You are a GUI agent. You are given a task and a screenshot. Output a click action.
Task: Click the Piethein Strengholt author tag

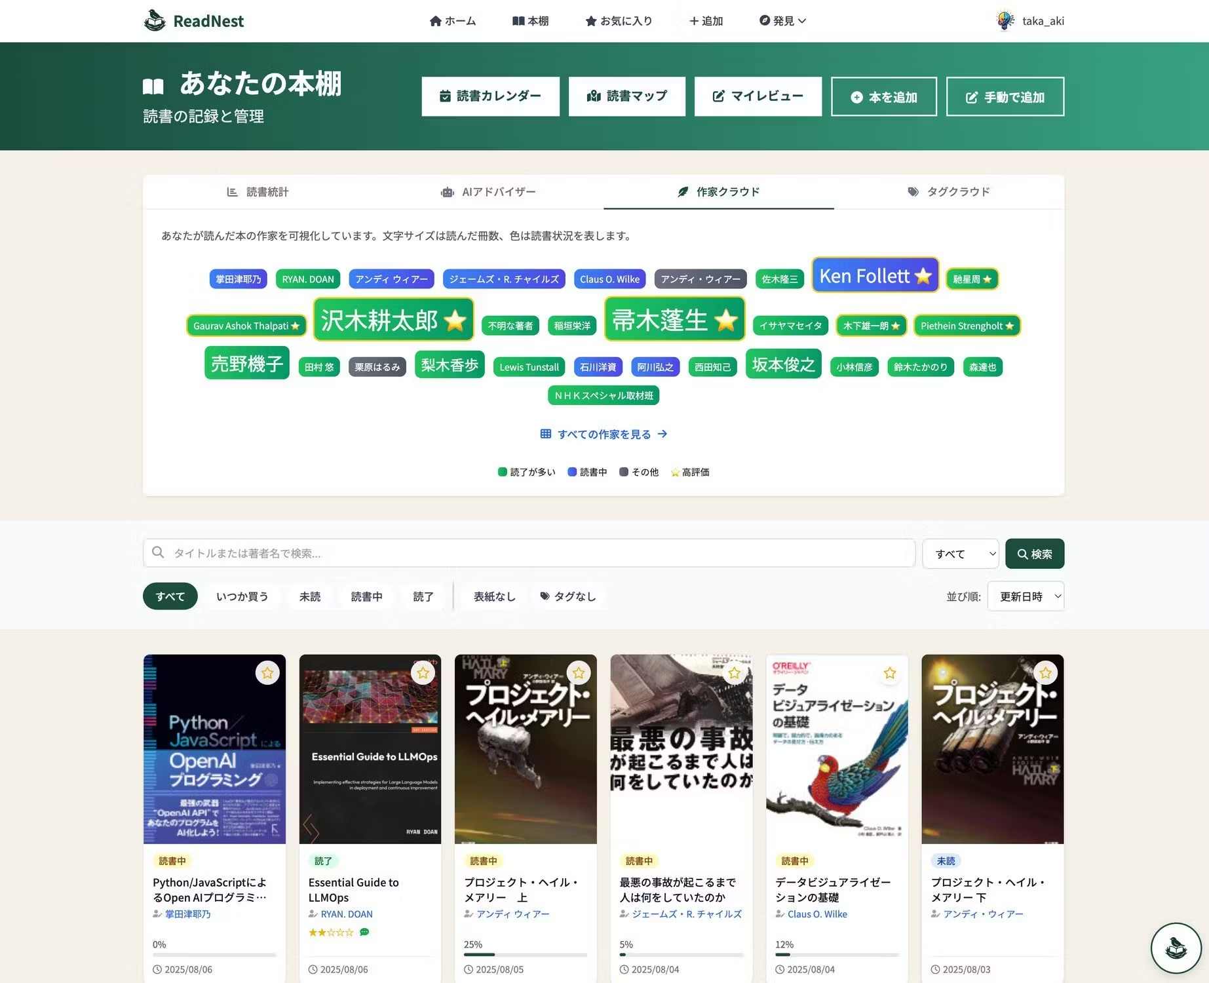pos(967,326)
